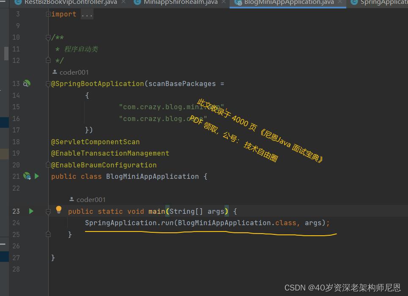Image resolution: width=408 pixels, height=296 pixels.
Task: Click the coder001 author hint above main method
Action: [90, 199]
